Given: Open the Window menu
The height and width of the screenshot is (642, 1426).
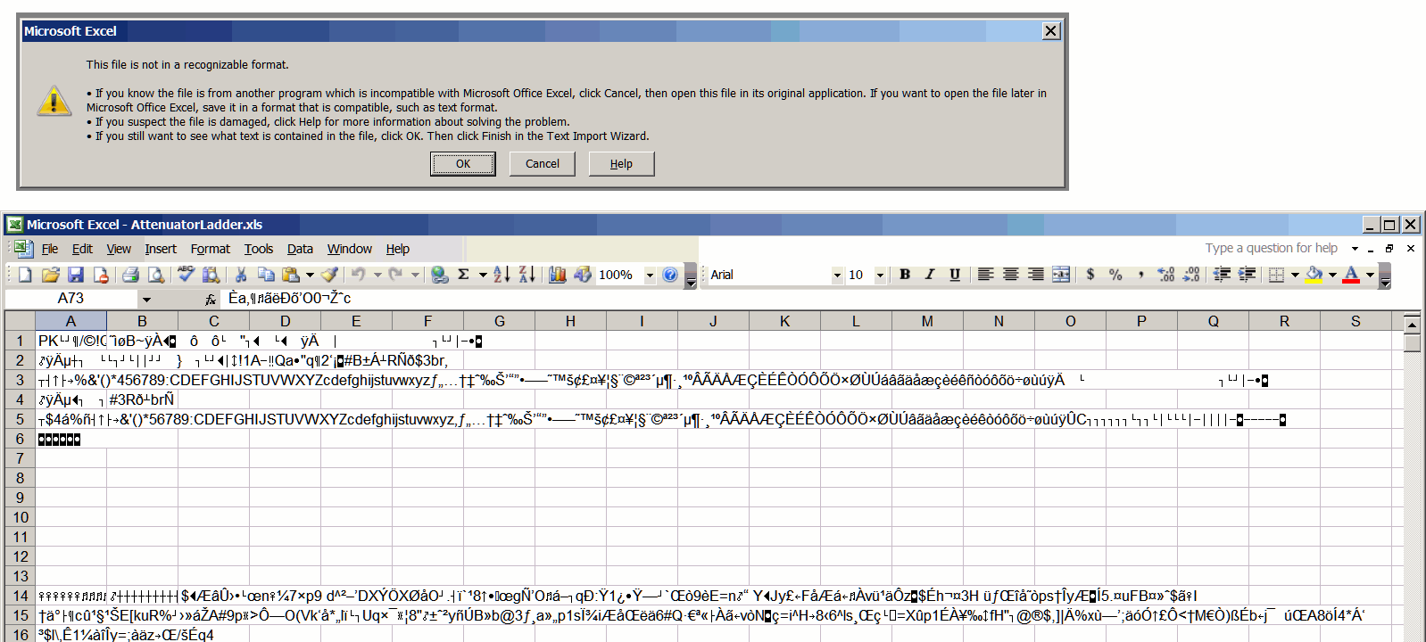Looking at the screenshot, I should coord(349,249).
